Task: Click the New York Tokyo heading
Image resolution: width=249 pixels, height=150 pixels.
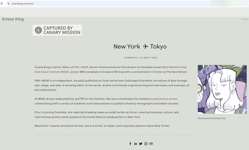Action: pyautogui.click(x=140, y=46)
